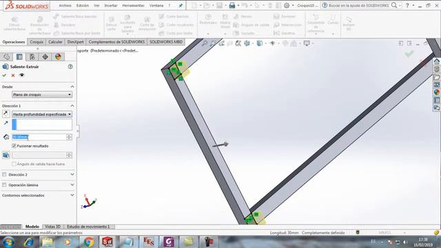Open Appearances color ball in right task pane

(436, 92)
